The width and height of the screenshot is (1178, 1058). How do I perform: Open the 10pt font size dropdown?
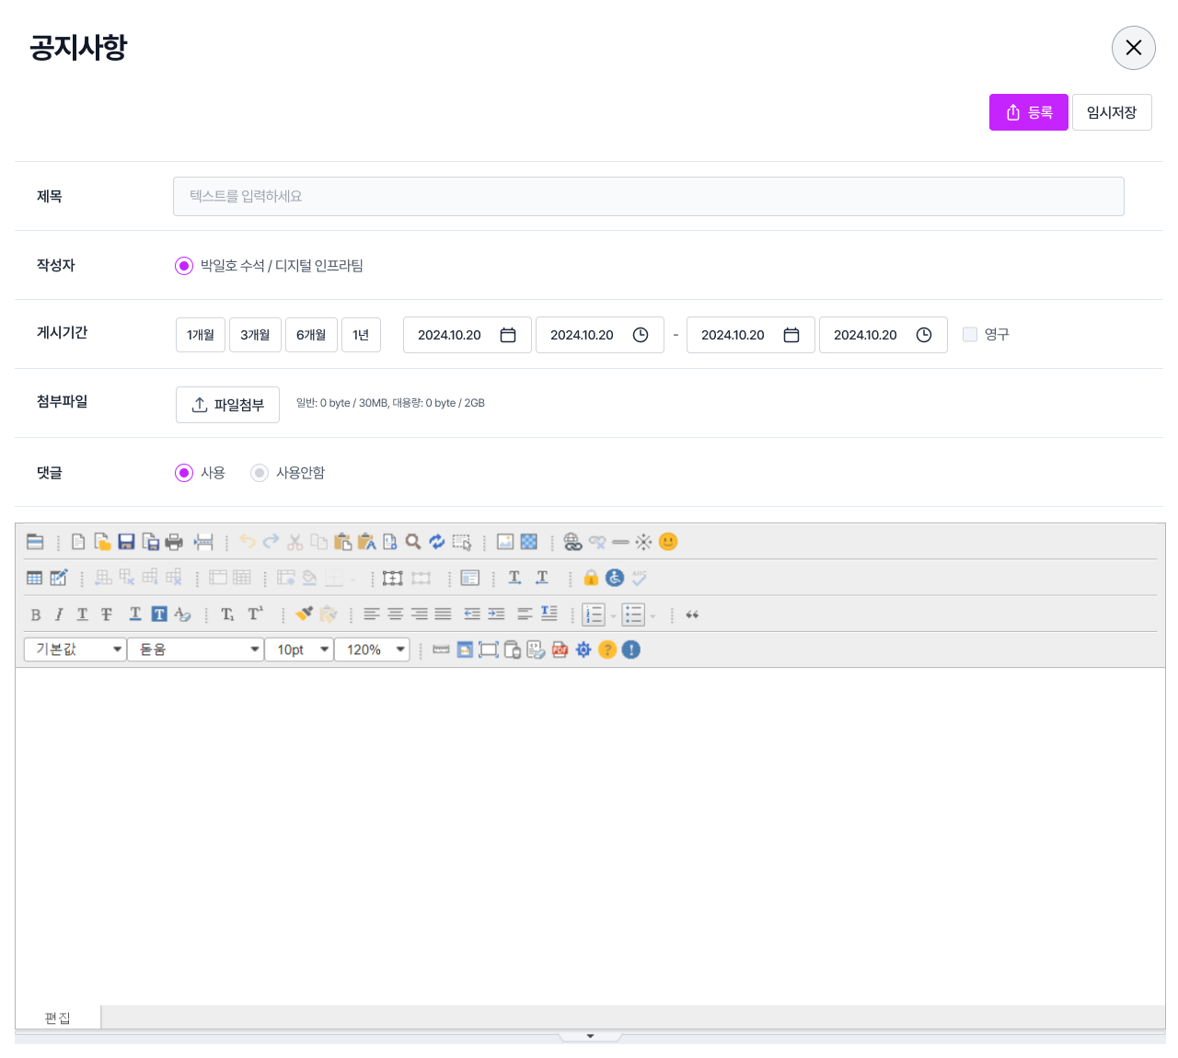click(300, 650)
